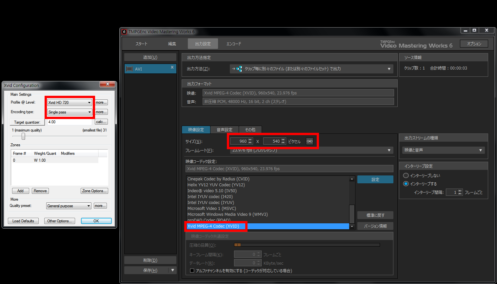Select Microsoft Video 1 (MSVC) codec
The width and height of the screenshot is (497, 284).
[x=212, y=208]
